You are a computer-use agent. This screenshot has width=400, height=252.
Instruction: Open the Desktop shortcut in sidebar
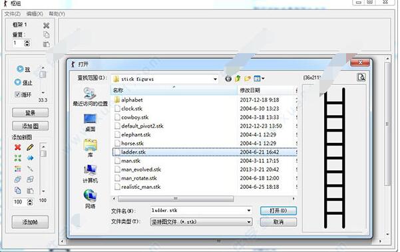click(x=90, y=122)
